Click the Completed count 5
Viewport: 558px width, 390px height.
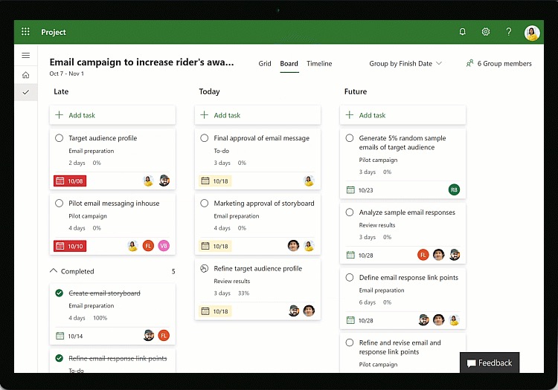(x=173, y=271)
